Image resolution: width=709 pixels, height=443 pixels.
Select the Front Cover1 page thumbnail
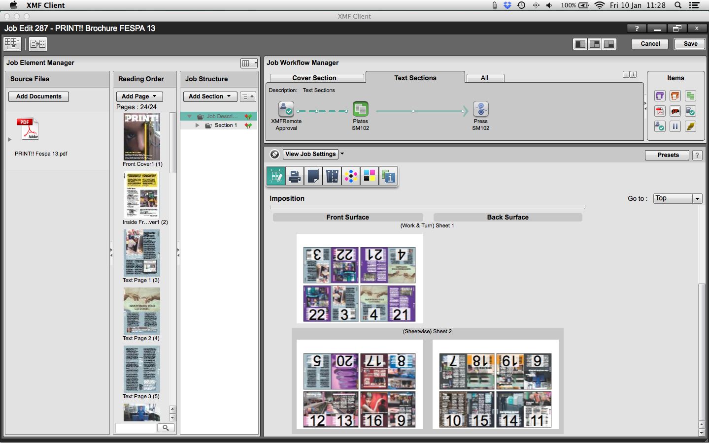pos(142,136)
